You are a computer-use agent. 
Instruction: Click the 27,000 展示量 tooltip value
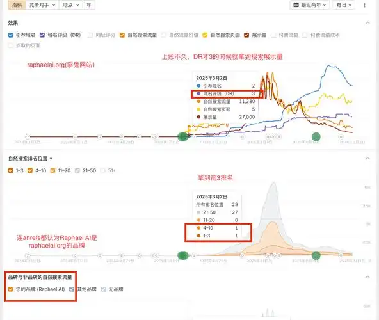click(246, 117)
